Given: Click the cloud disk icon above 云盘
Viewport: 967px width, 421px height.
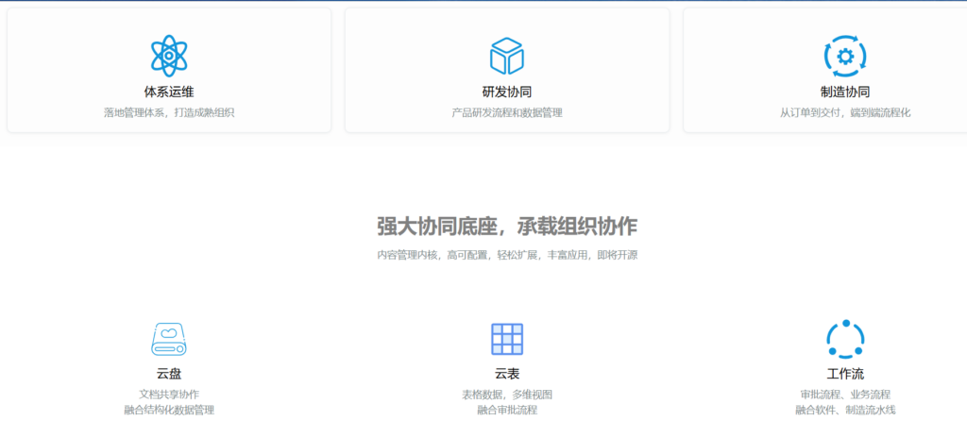Looking at the screenshot, I should coord(169,339).
